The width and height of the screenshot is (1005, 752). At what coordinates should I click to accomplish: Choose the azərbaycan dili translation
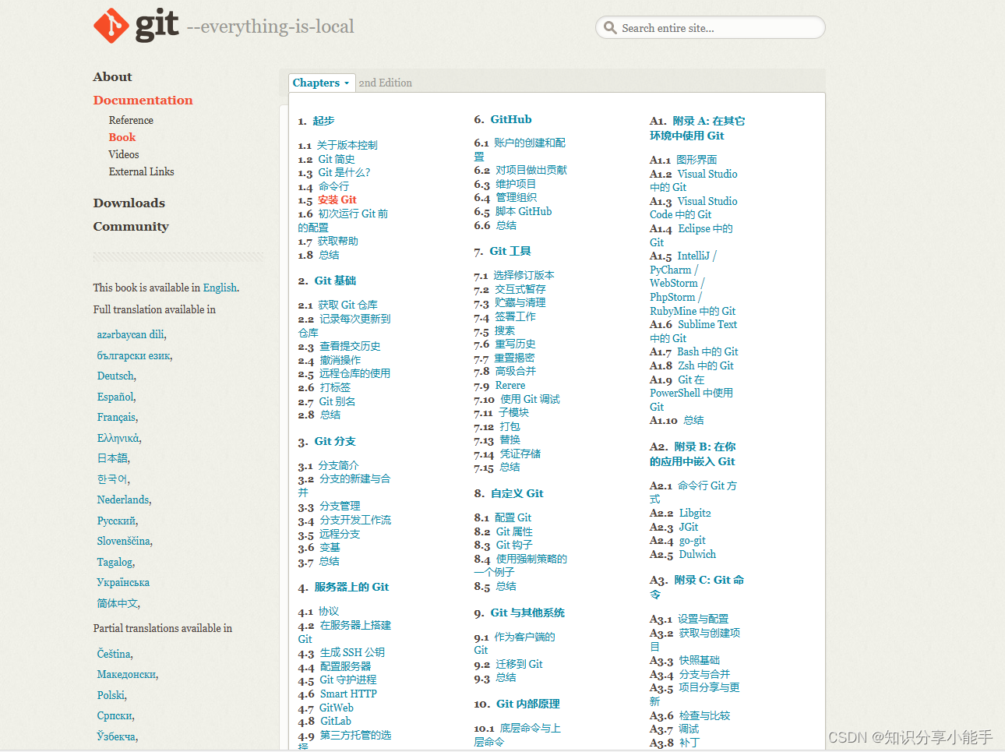(x=130, y=334)
